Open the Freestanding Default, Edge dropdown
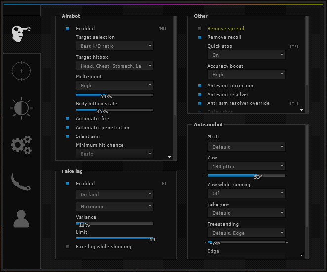 coord(246,233)
